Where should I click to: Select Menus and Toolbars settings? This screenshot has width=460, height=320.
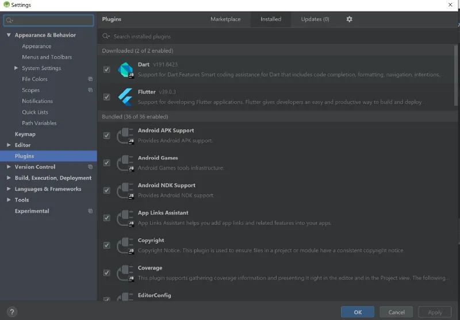47,57
